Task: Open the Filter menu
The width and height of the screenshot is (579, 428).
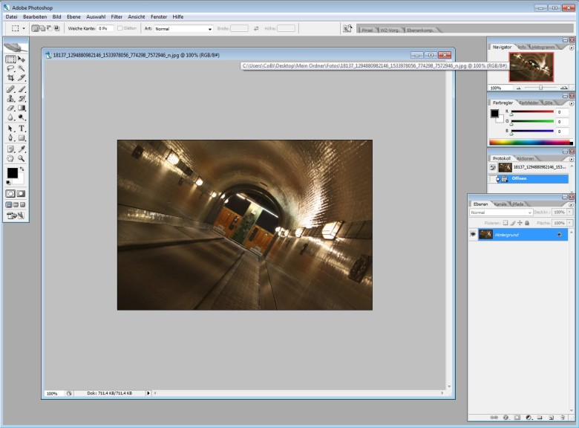Action: click(x=117, y=16)
